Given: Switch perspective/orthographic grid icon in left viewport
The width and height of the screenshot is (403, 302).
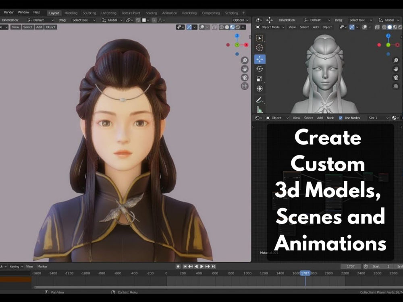Looking at the screenshot, I should [x=245, y=86].
